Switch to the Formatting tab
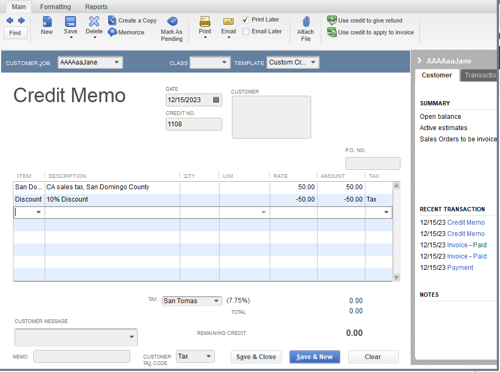This screenshot has width=500, height=372. (x=55, y=6)
